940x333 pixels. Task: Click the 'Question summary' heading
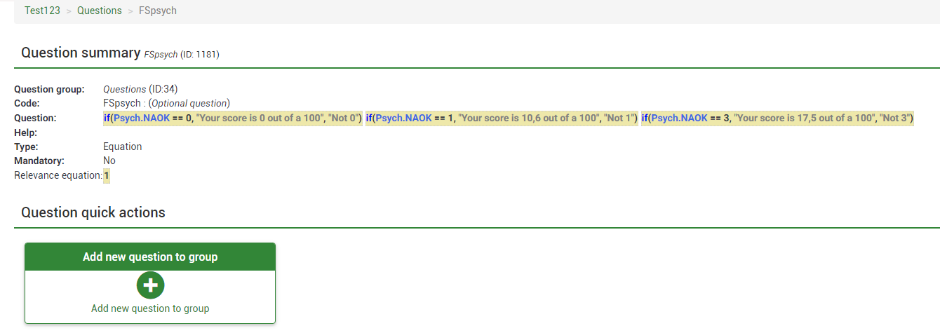[81, 53]
